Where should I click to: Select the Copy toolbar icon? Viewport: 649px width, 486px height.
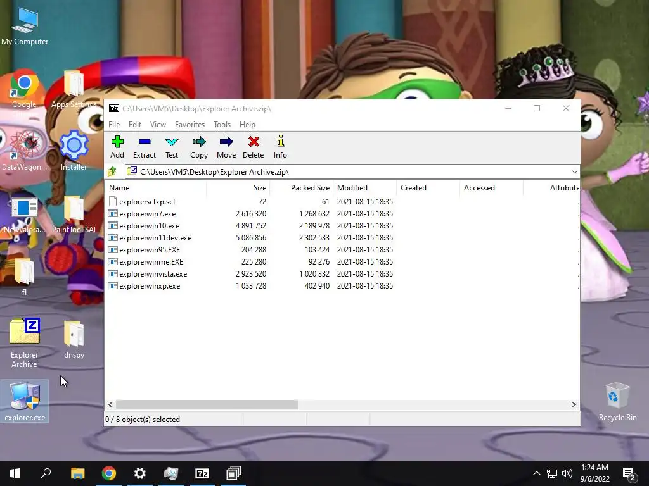[x=198, y=147]
